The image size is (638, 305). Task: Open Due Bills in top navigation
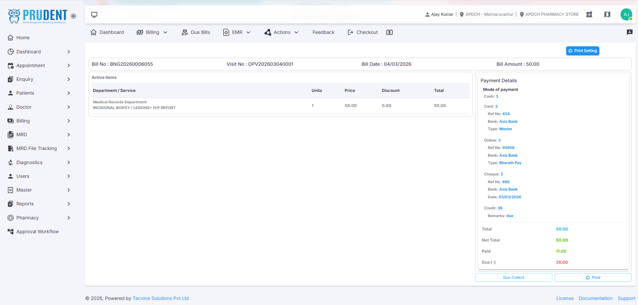[x=196, y=32]
